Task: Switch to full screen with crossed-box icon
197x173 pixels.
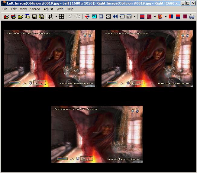Action: click(108, 17)
